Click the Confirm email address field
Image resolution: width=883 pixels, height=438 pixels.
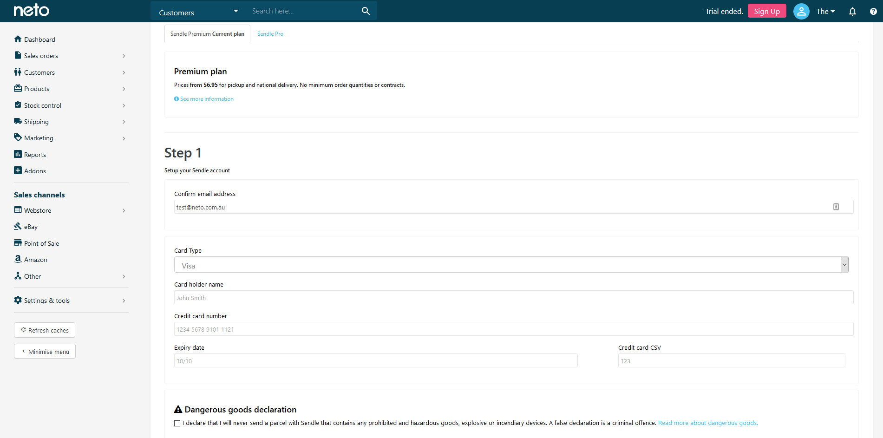(x=514, y=207)
